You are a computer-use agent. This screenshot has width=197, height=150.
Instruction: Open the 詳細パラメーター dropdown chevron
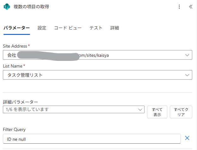point(140,110)
